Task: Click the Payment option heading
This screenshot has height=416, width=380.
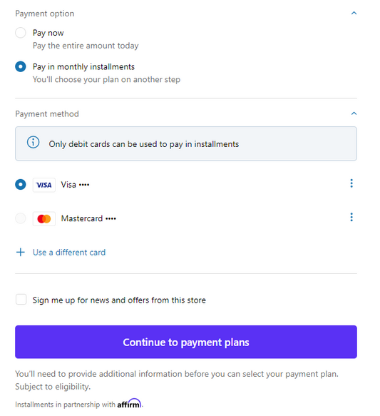Action: point(44,14)
